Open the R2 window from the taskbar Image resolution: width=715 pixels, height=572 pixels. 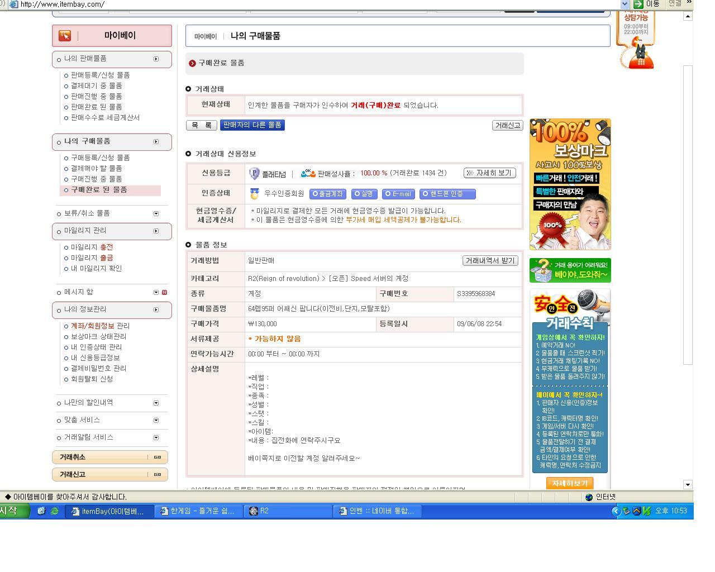pos(285,511)
